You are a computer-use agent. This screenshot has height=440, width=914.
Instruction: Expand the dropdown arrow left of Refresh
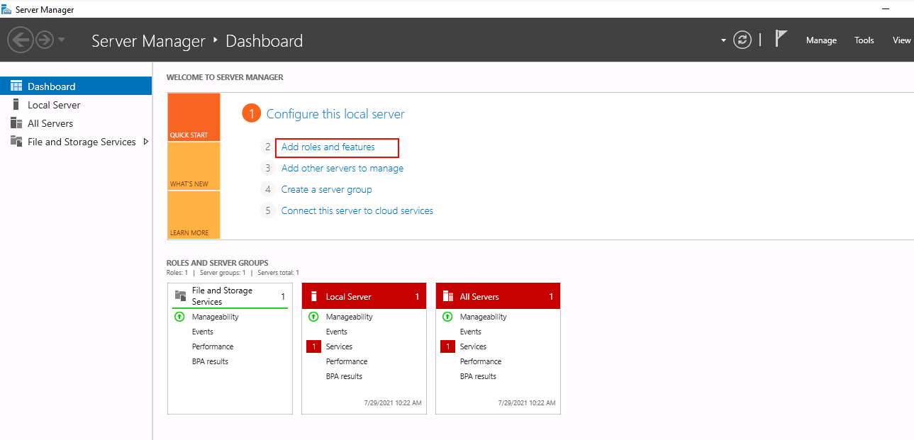723,40
